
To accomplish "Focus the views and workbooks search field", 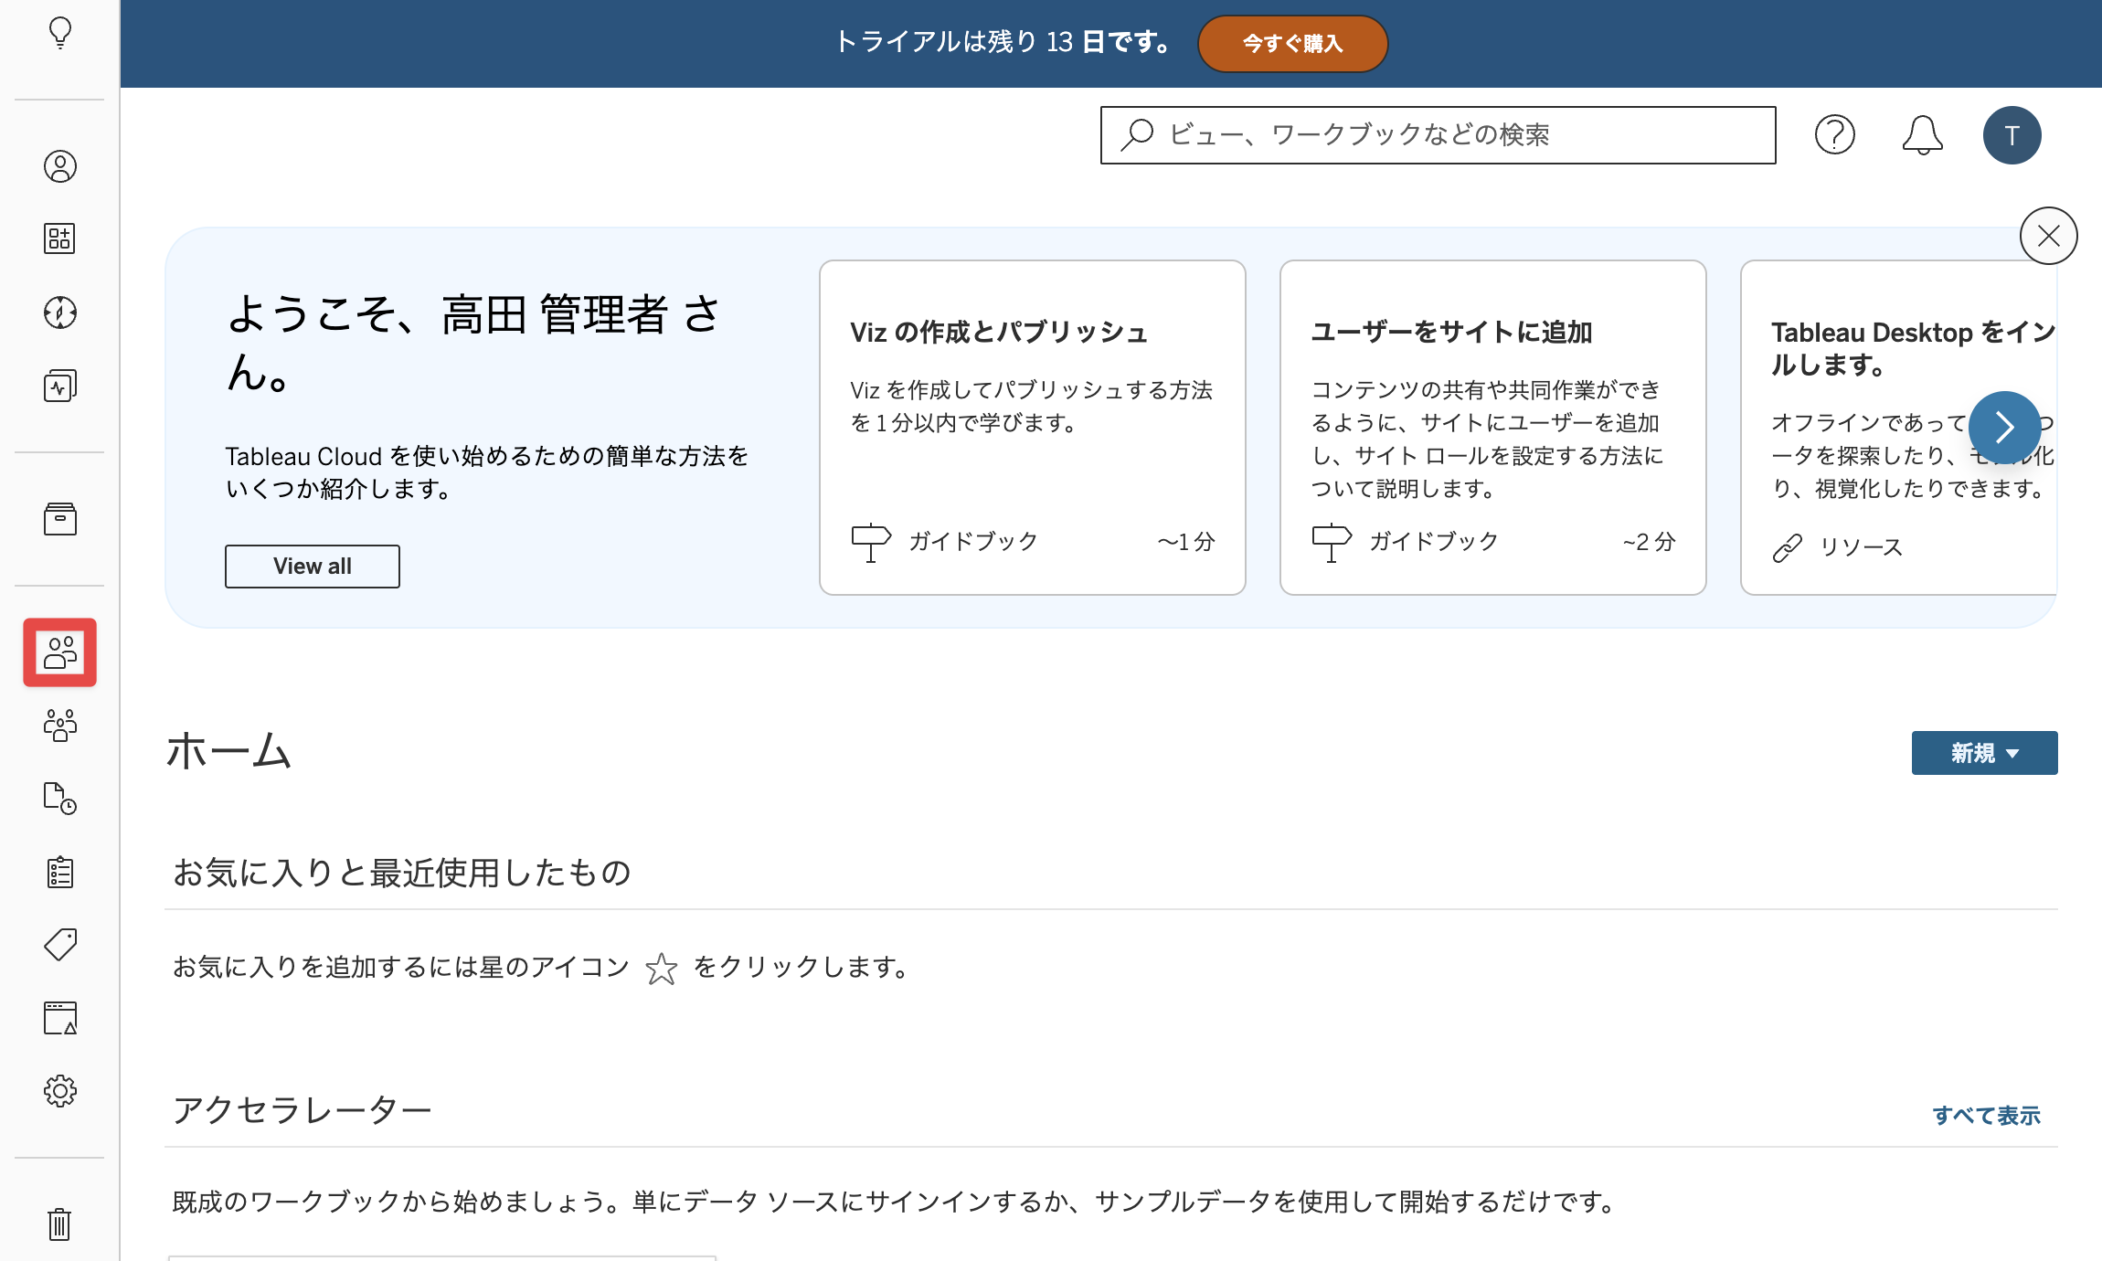I will click(1438, 135).
